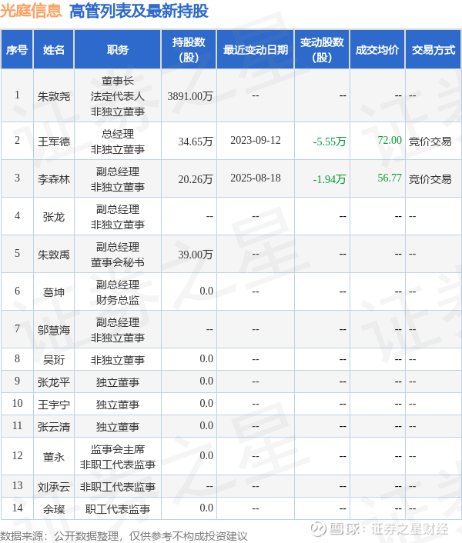Select the name 吴珩
The width and height of the screenshot is (462, 543).
click(x=54, y=360)
